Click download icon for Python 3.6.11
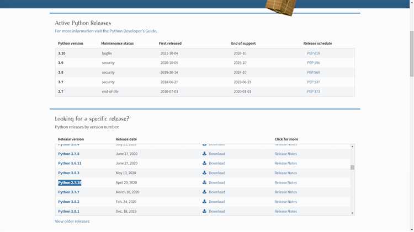The height and width of the screenshot is (232, 414). [204, 163]
